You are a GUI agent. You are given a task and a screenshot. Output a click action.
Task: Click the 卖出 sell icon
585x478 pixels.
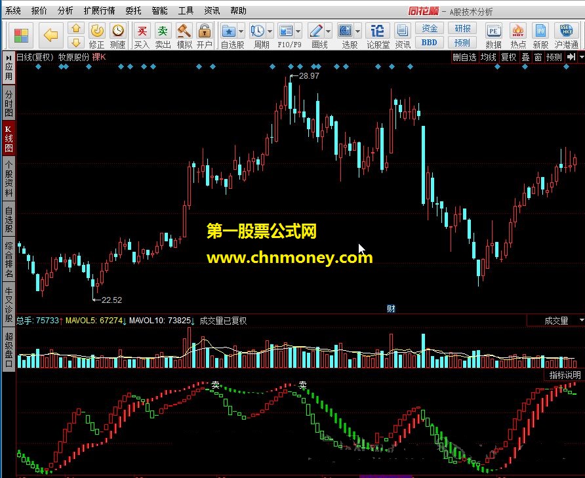pos(163,31)
